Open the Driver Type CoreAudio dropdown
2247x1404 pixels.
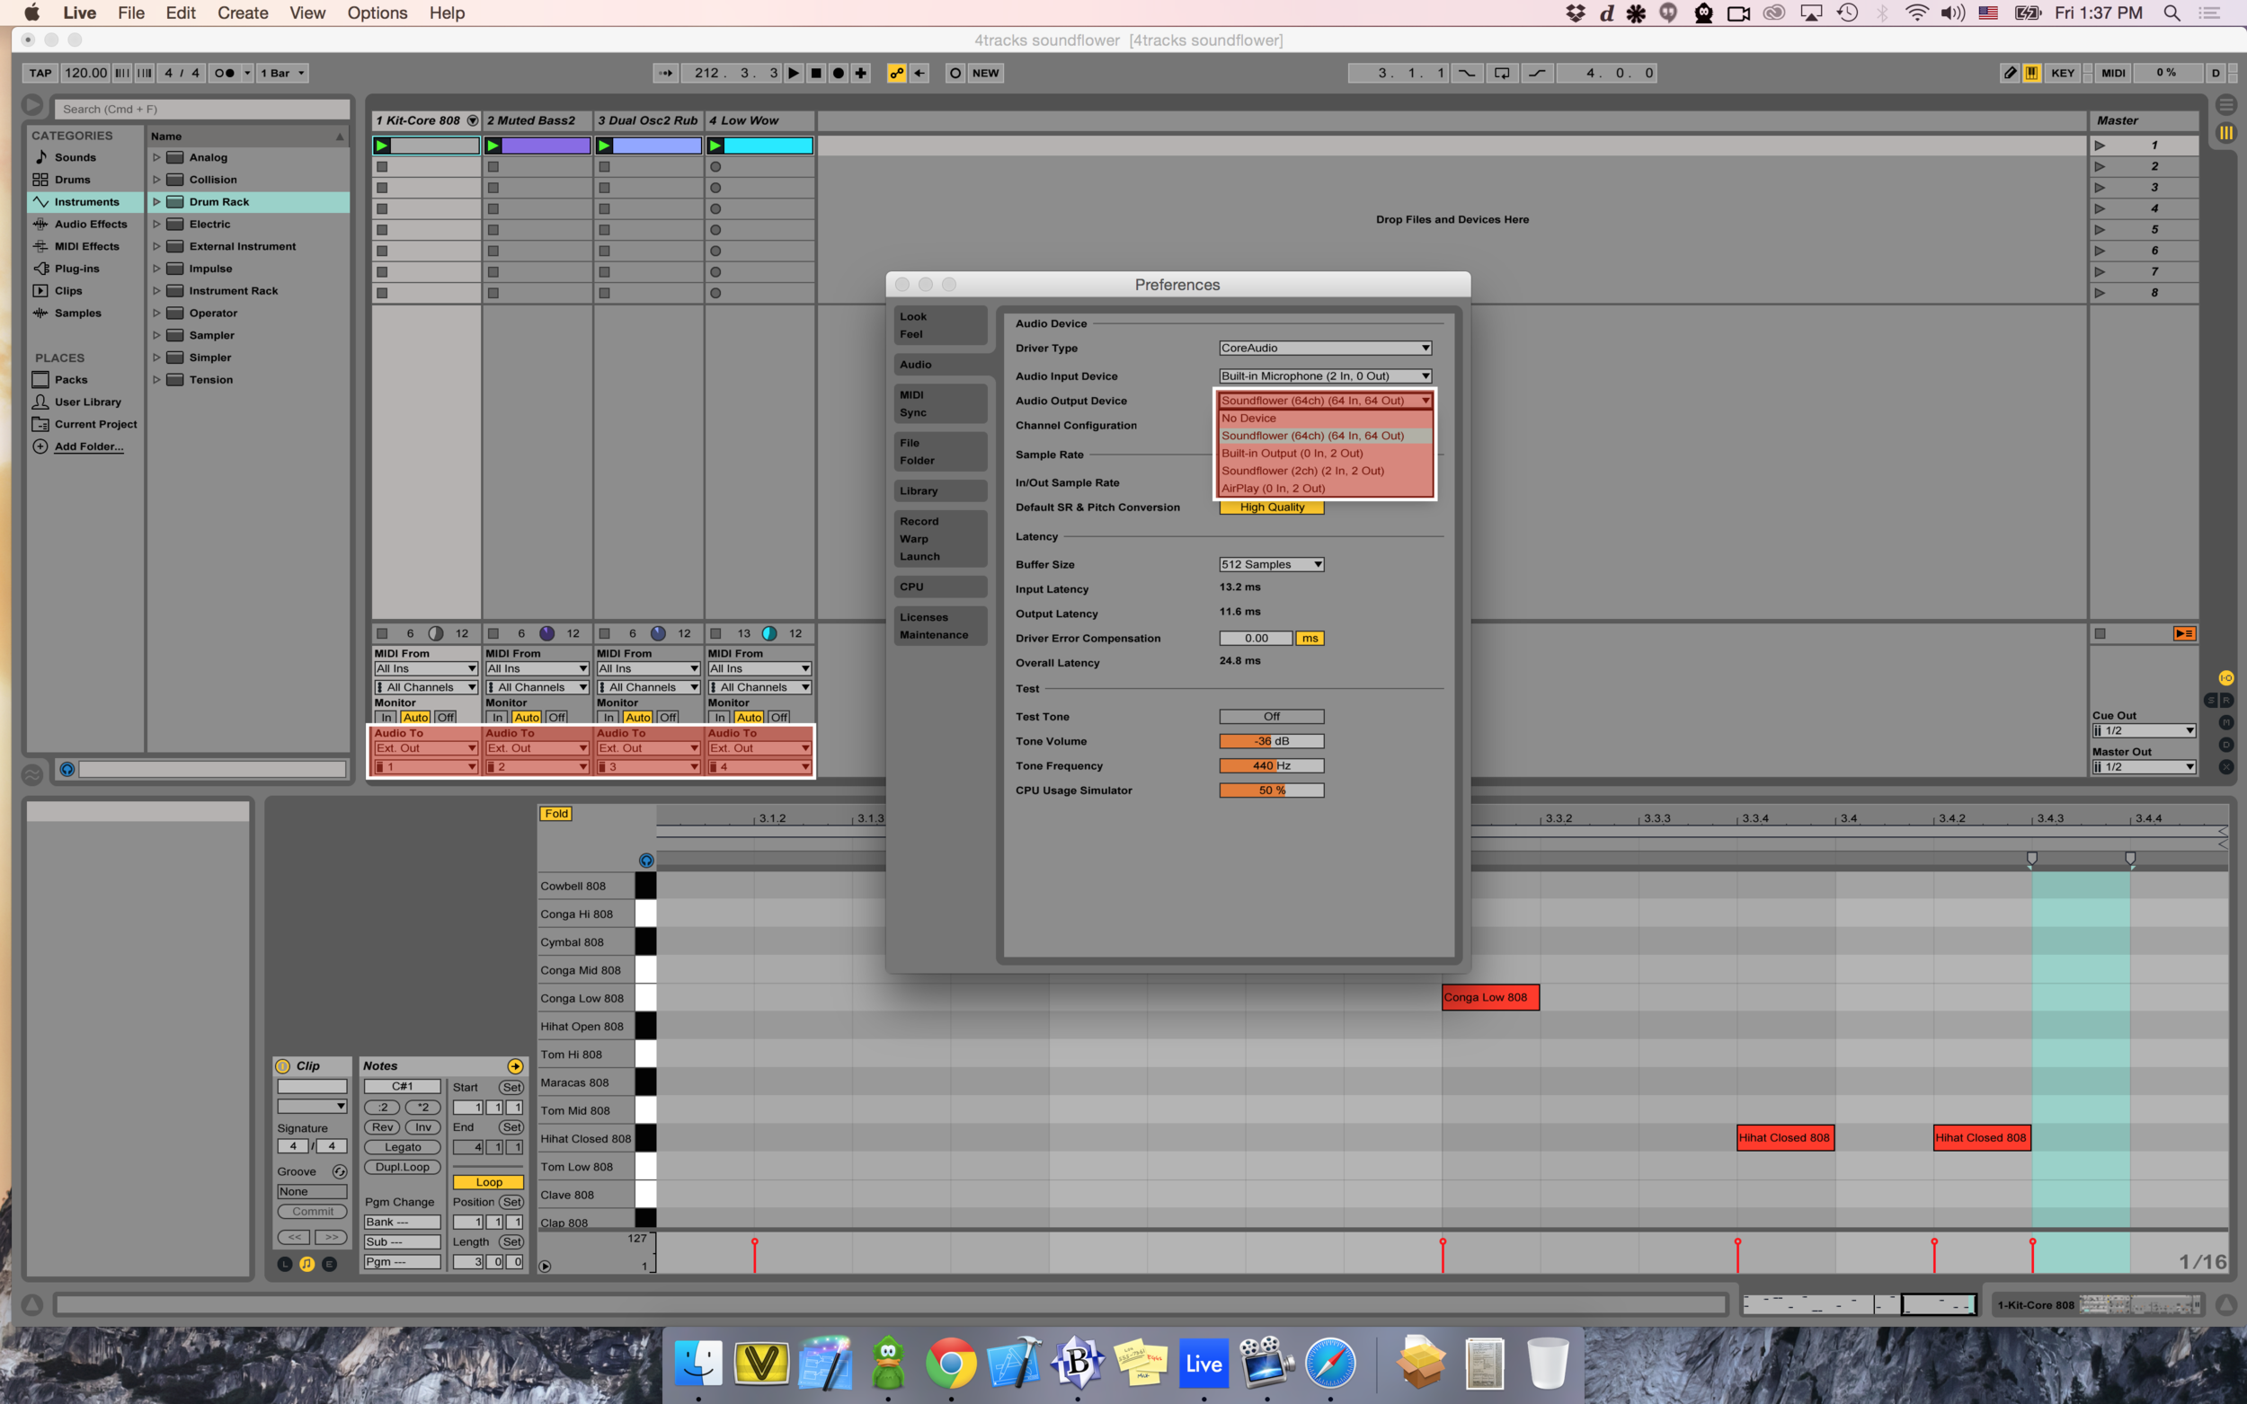(x=1326, y=349)
